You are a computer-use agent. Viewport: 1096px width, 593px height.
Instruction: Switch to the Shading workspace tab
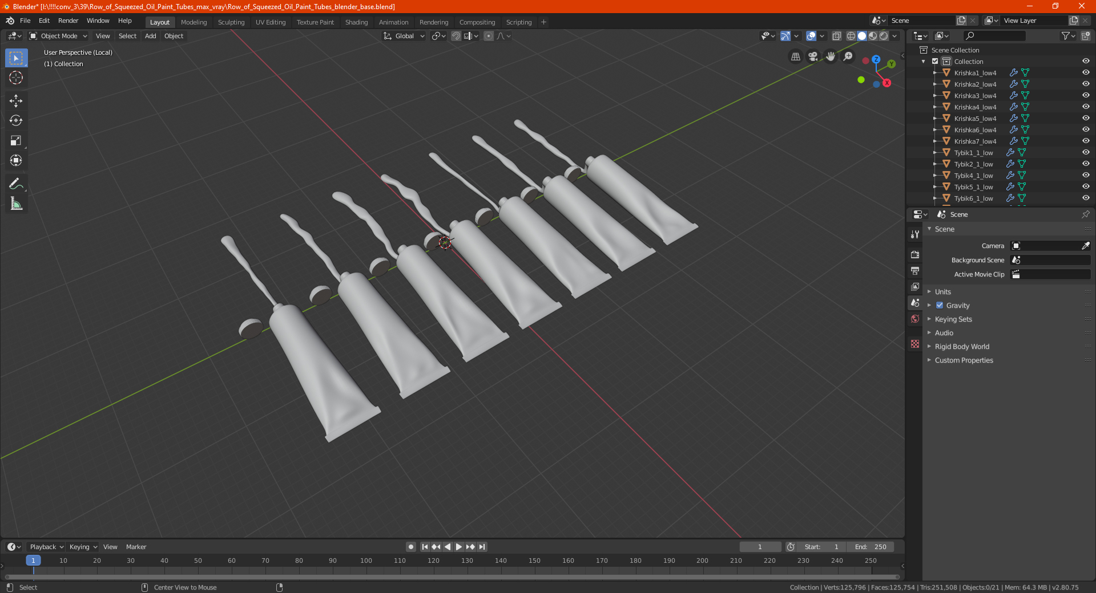coord(356,22)
